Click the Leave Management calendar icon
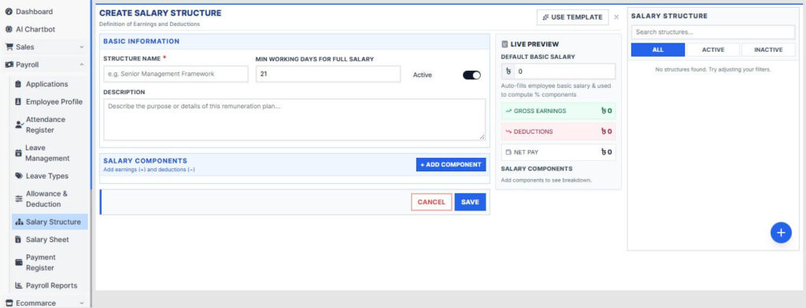Viewport: 806px width, 308px height. click(19, 153)
